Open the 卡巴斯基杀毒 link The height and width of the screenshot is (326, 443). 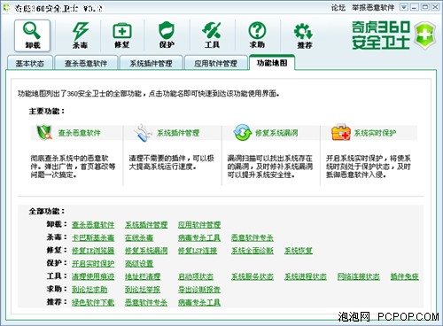(93, 237)
